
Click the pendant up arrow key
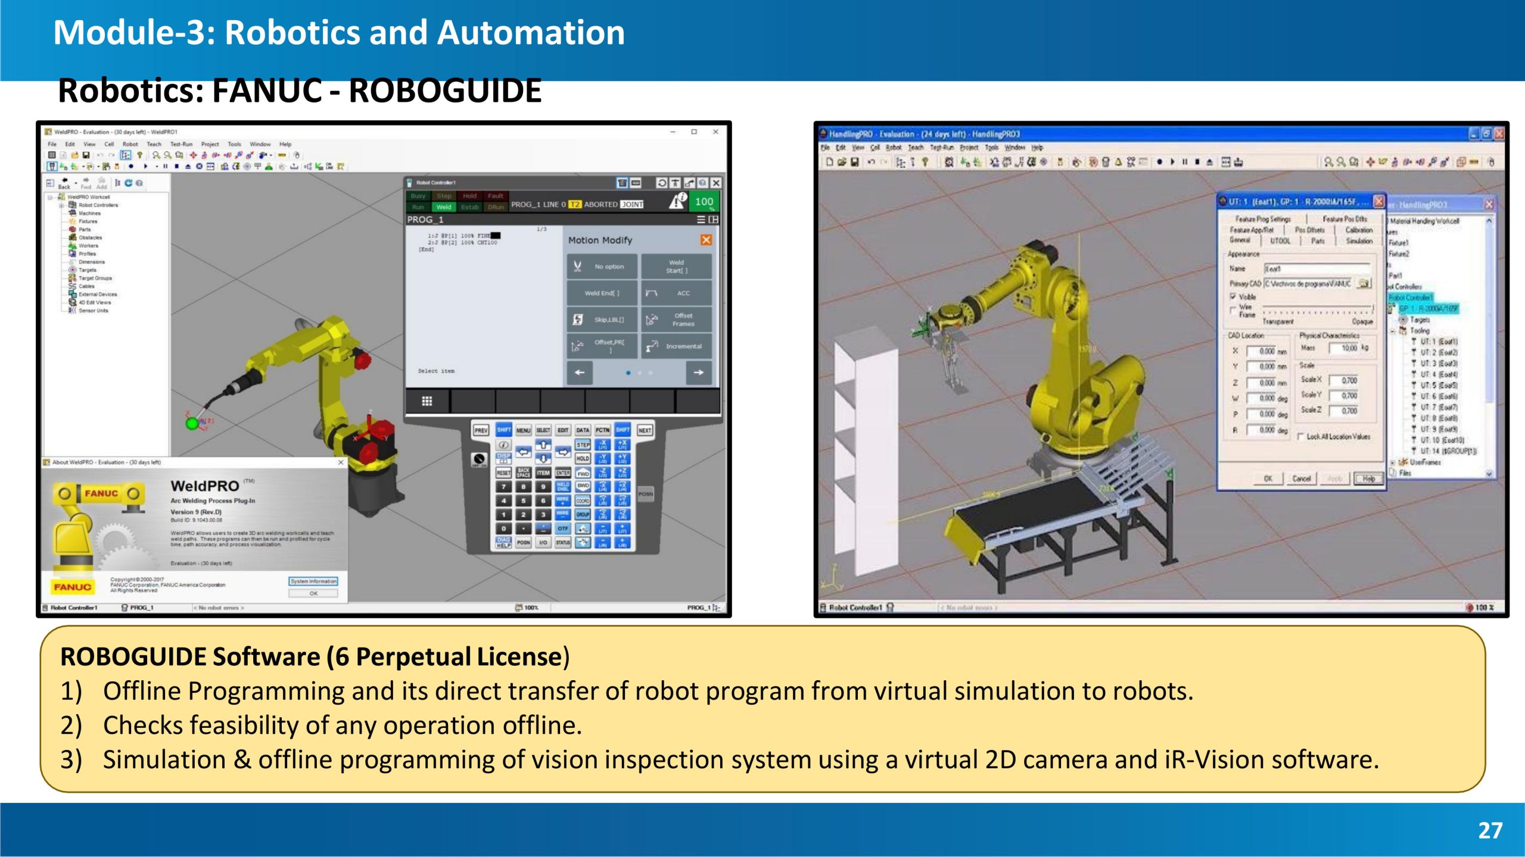[543, 445]
